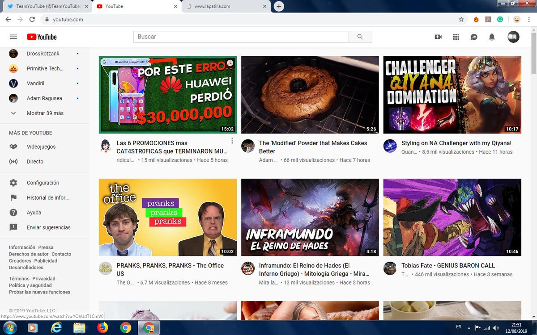Play the chocolate bundt cake thumbnail
Image resolution: width=537 pixels, height=335 pixels.
[x=310, y=95]
